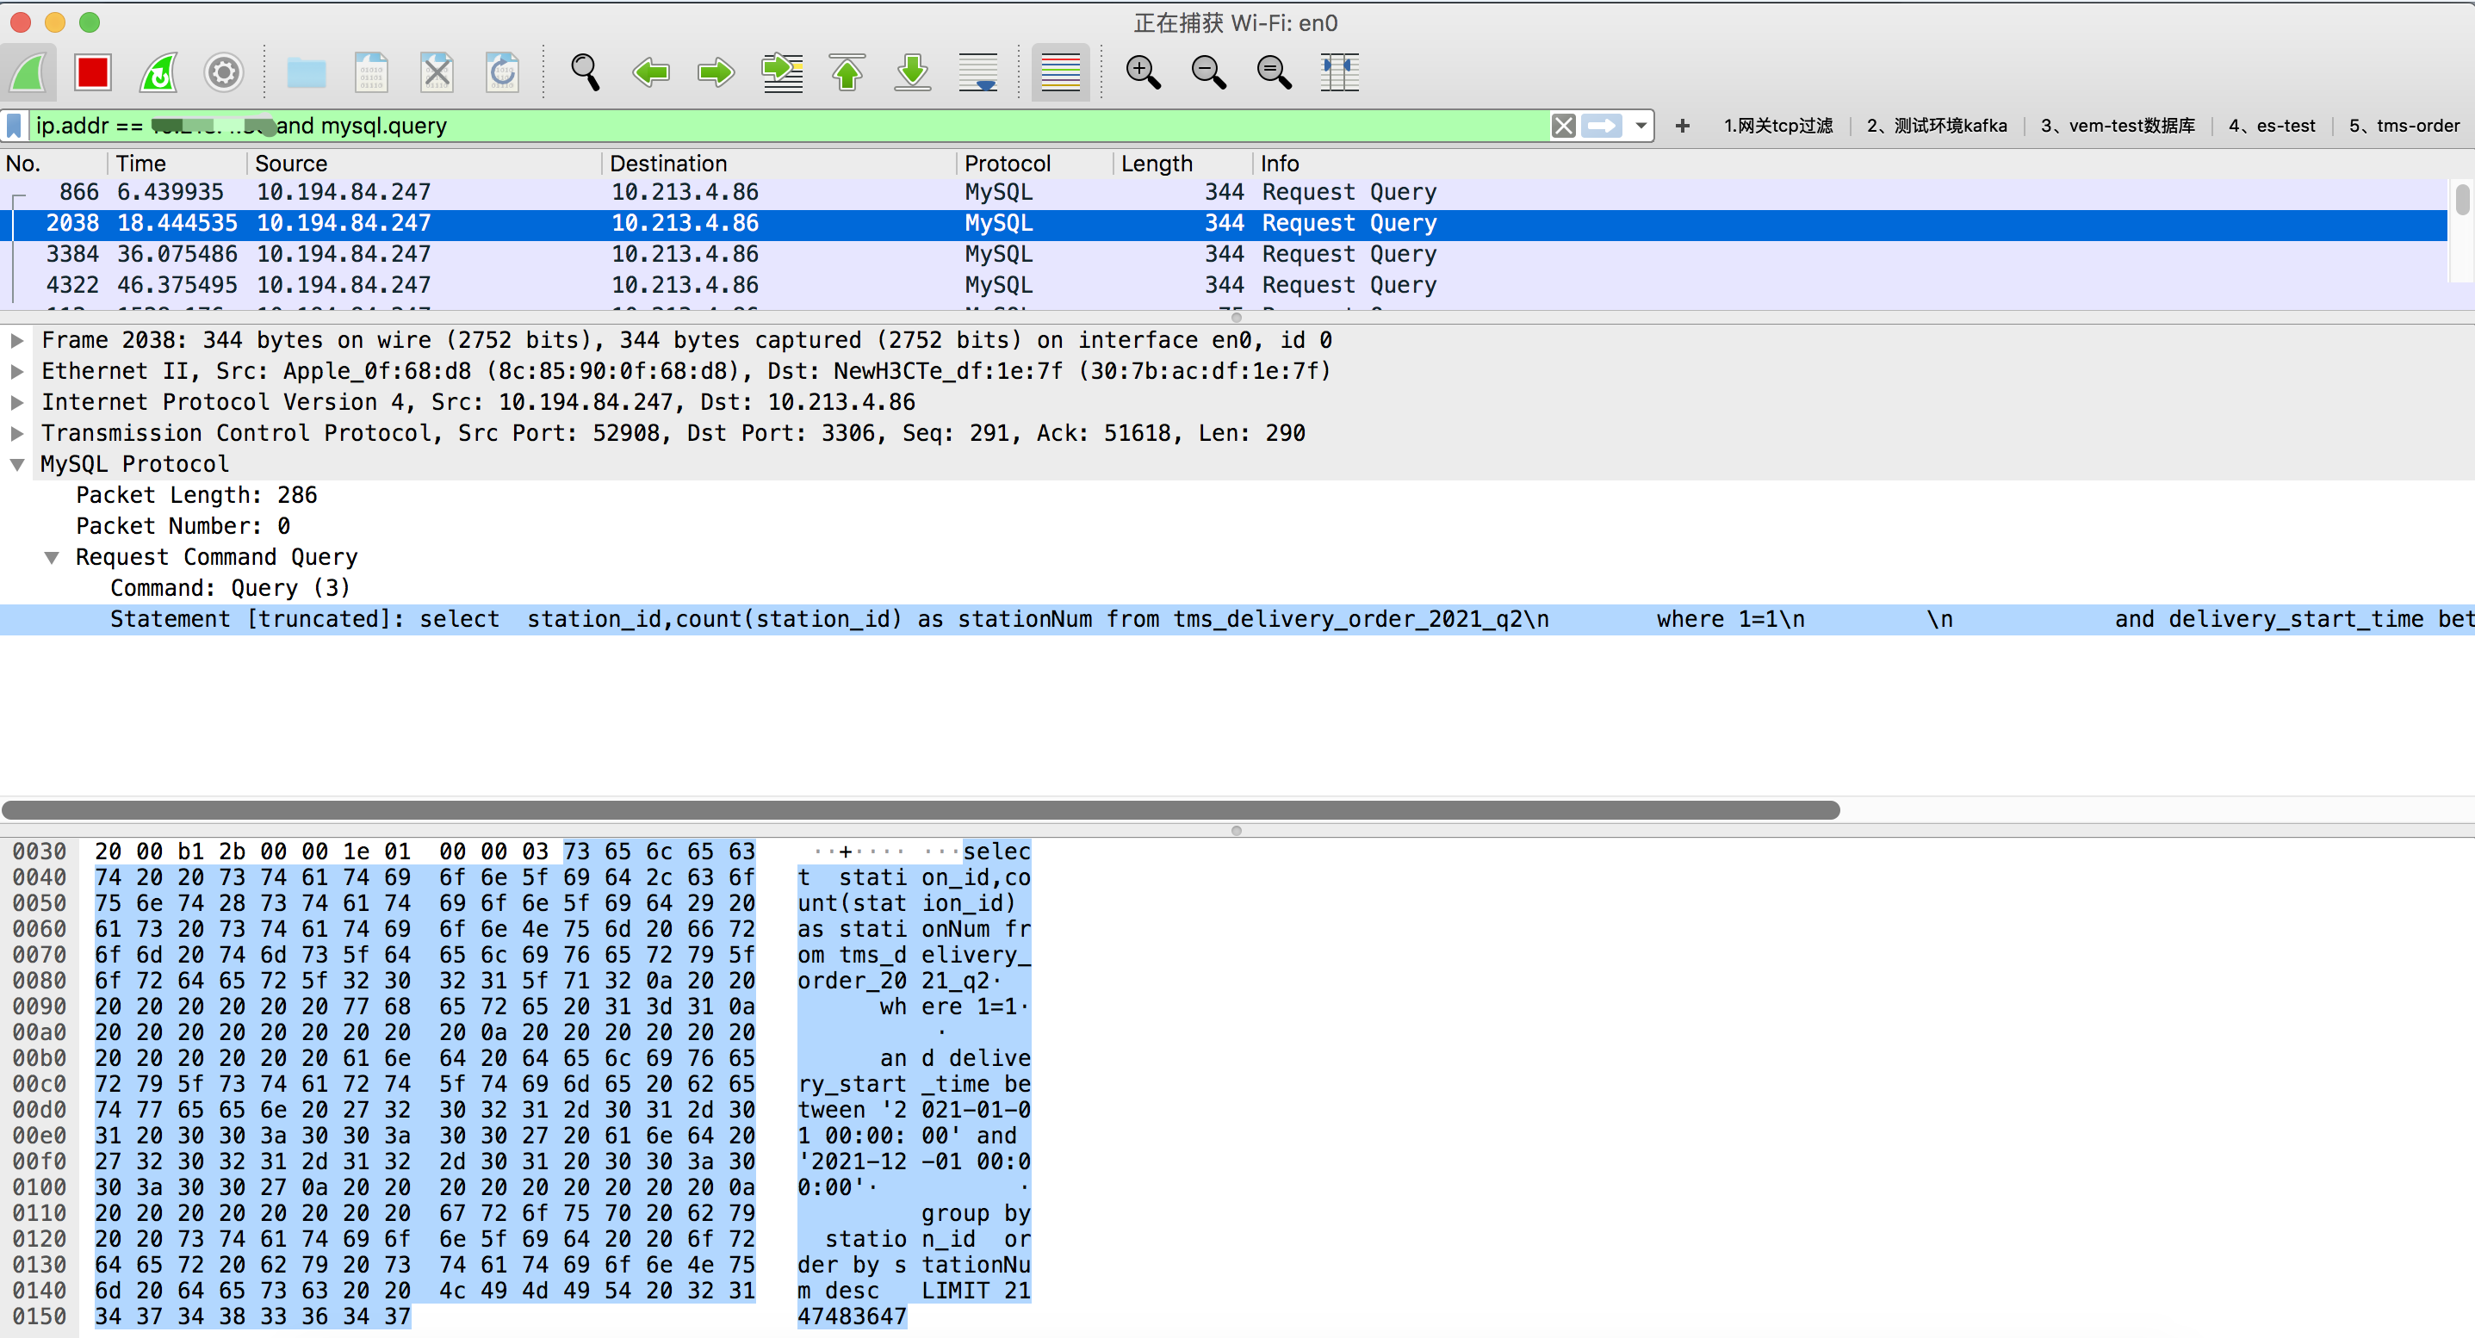
Task: Find a packet with magnifier icon
Action: [x=585, y=73]
